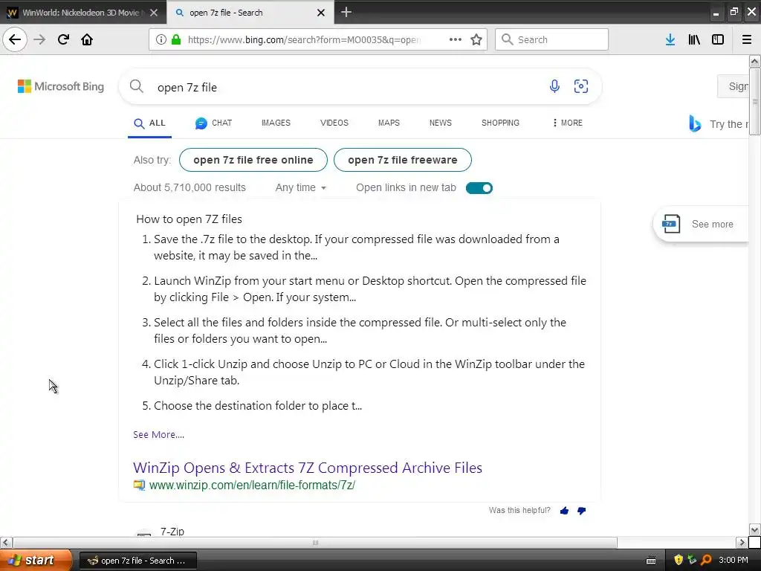Image resolution: width=761 pixels, height=571 pixels.
Task: Open Bing visual search camera
Action: 581,86
